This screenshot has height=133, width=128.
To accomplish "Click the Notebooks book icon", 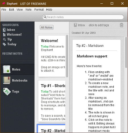I will 7,80.
